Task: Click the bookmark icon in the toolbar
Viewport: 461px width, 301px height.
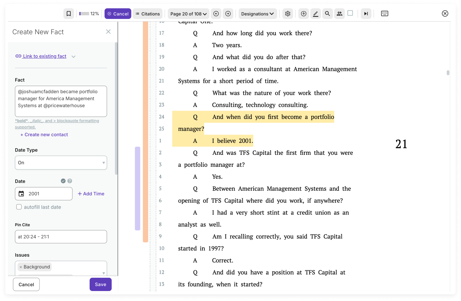Action: pos(69,13)
